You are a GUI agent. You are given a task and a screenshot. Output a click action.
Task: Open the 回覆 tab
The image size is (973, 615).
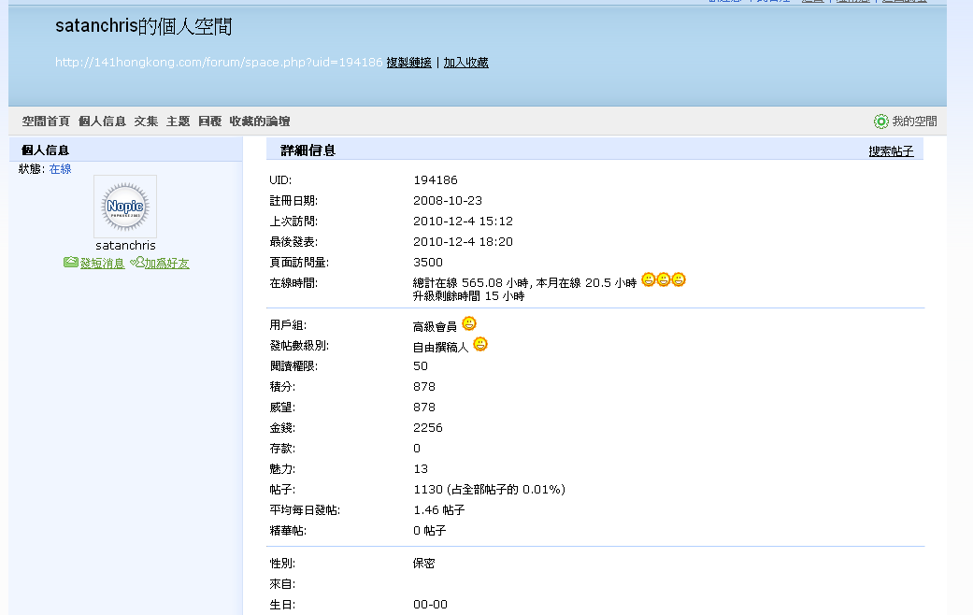click(x=209, y=122)
